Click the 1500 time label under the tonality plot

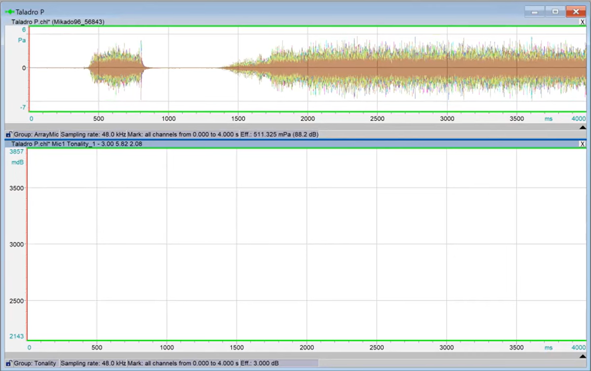point(237,347)
